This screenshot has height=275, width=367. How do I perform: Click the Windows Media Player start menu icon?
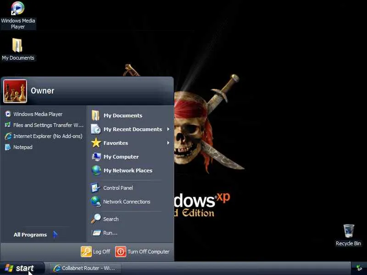[x=8, y=114]
